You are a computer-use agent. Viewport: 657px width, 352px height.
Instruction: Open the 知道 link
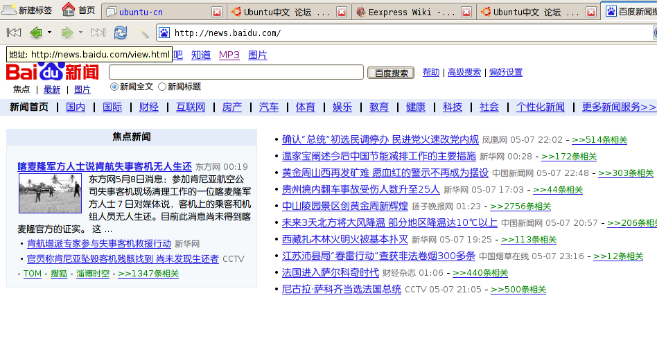tap(201, 55)
